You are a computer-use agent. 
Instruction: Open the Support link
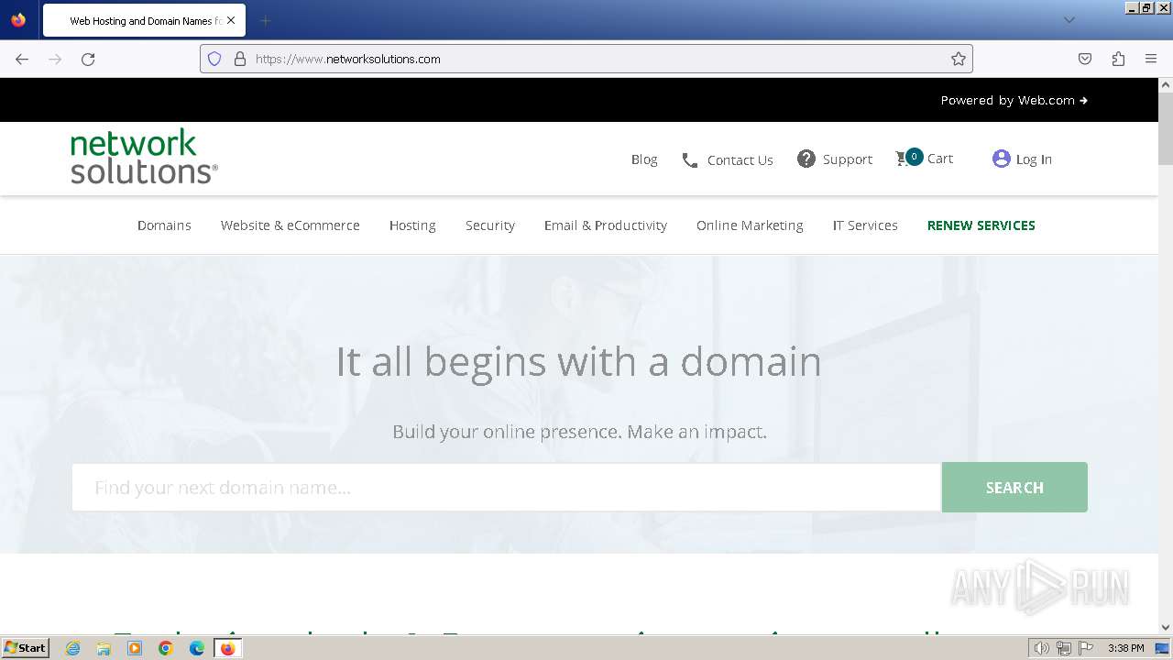click(x=848, y=159)
